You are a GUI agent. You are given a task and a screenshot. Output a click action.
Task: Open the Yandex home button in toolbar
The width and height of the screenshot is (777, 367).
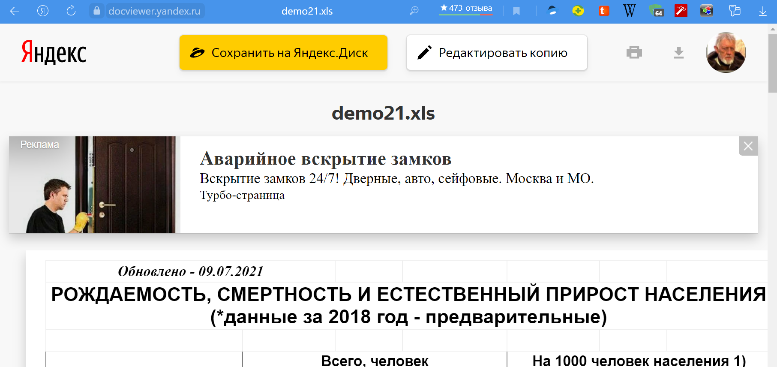43,11
